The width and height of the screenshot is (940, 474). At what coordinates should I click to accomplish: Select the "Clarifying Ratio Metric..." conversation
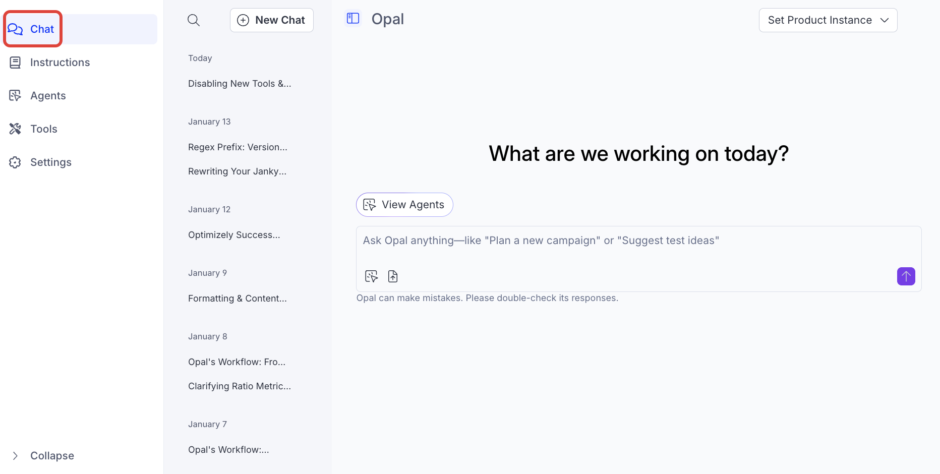(x=240, y=386)
